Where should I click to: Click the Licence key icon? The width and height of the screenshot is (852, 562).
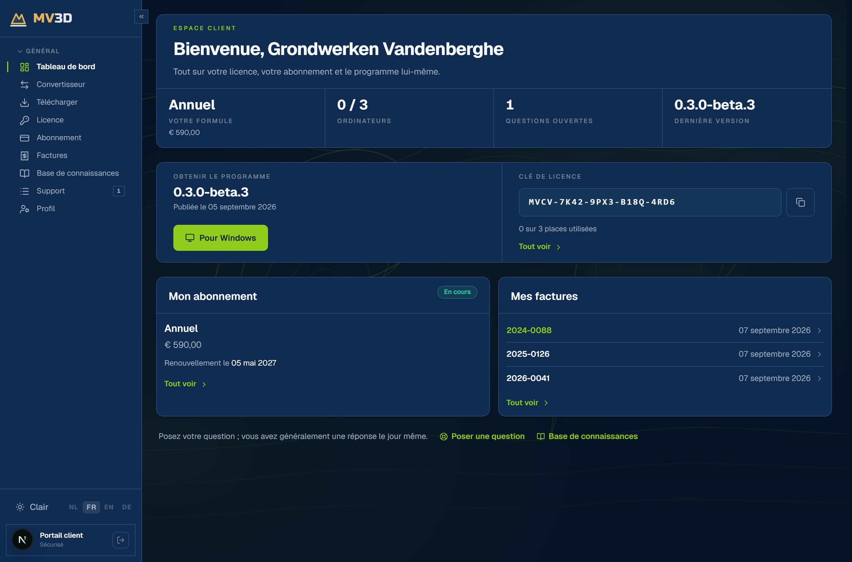point(24,120)
